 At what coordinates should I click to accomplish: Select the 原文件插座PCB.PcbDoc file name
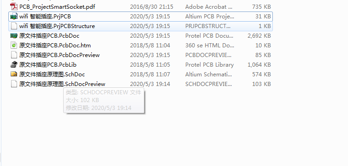[49, 35]
